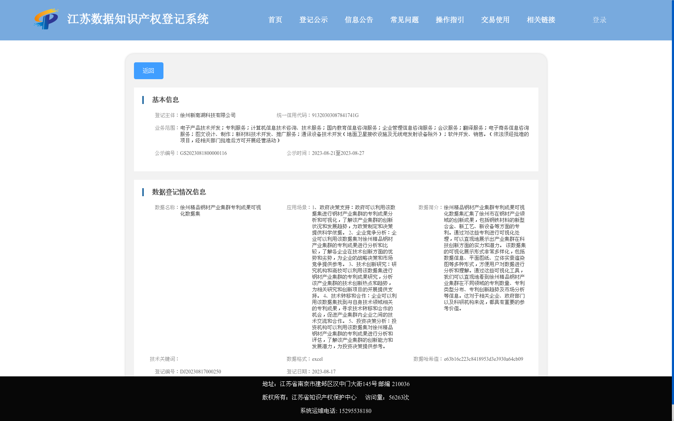Open the 信息公告 menu item
The height and width of the screenshot is (421, 674).
coord(359,20)
